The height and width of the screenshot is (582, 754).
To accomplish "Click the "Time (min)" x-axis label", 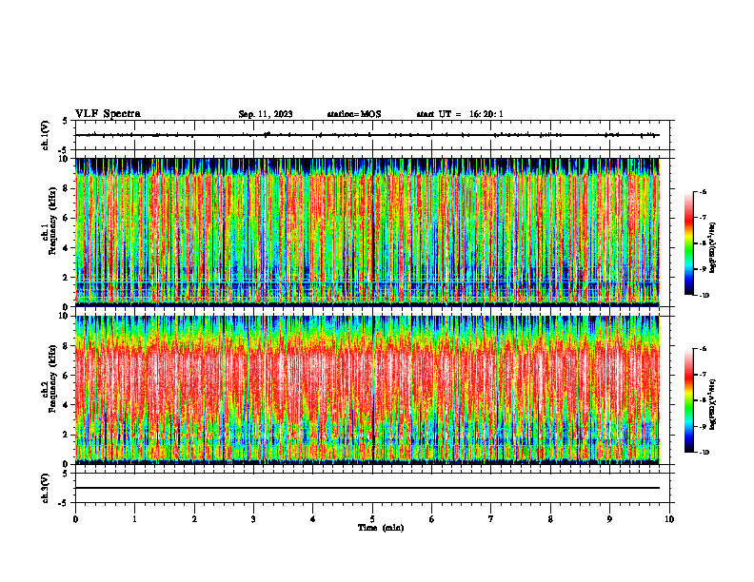I will click(381, 528).
